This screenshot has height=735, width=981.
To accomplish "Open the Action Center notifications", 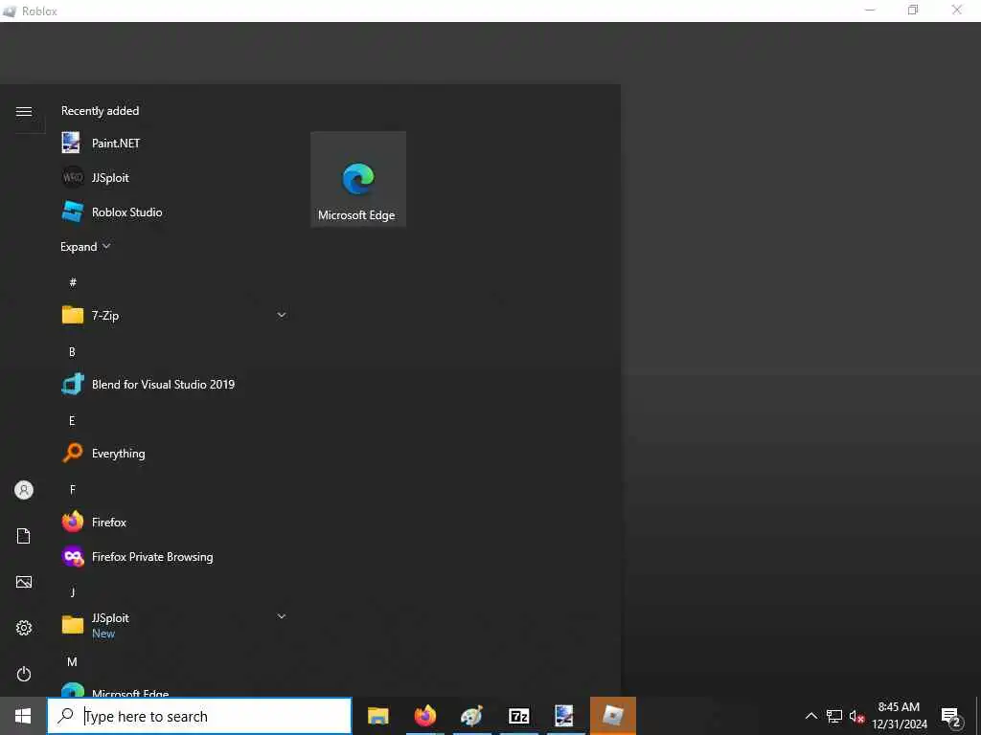I will pyautogui.click(x=950, y=716).
